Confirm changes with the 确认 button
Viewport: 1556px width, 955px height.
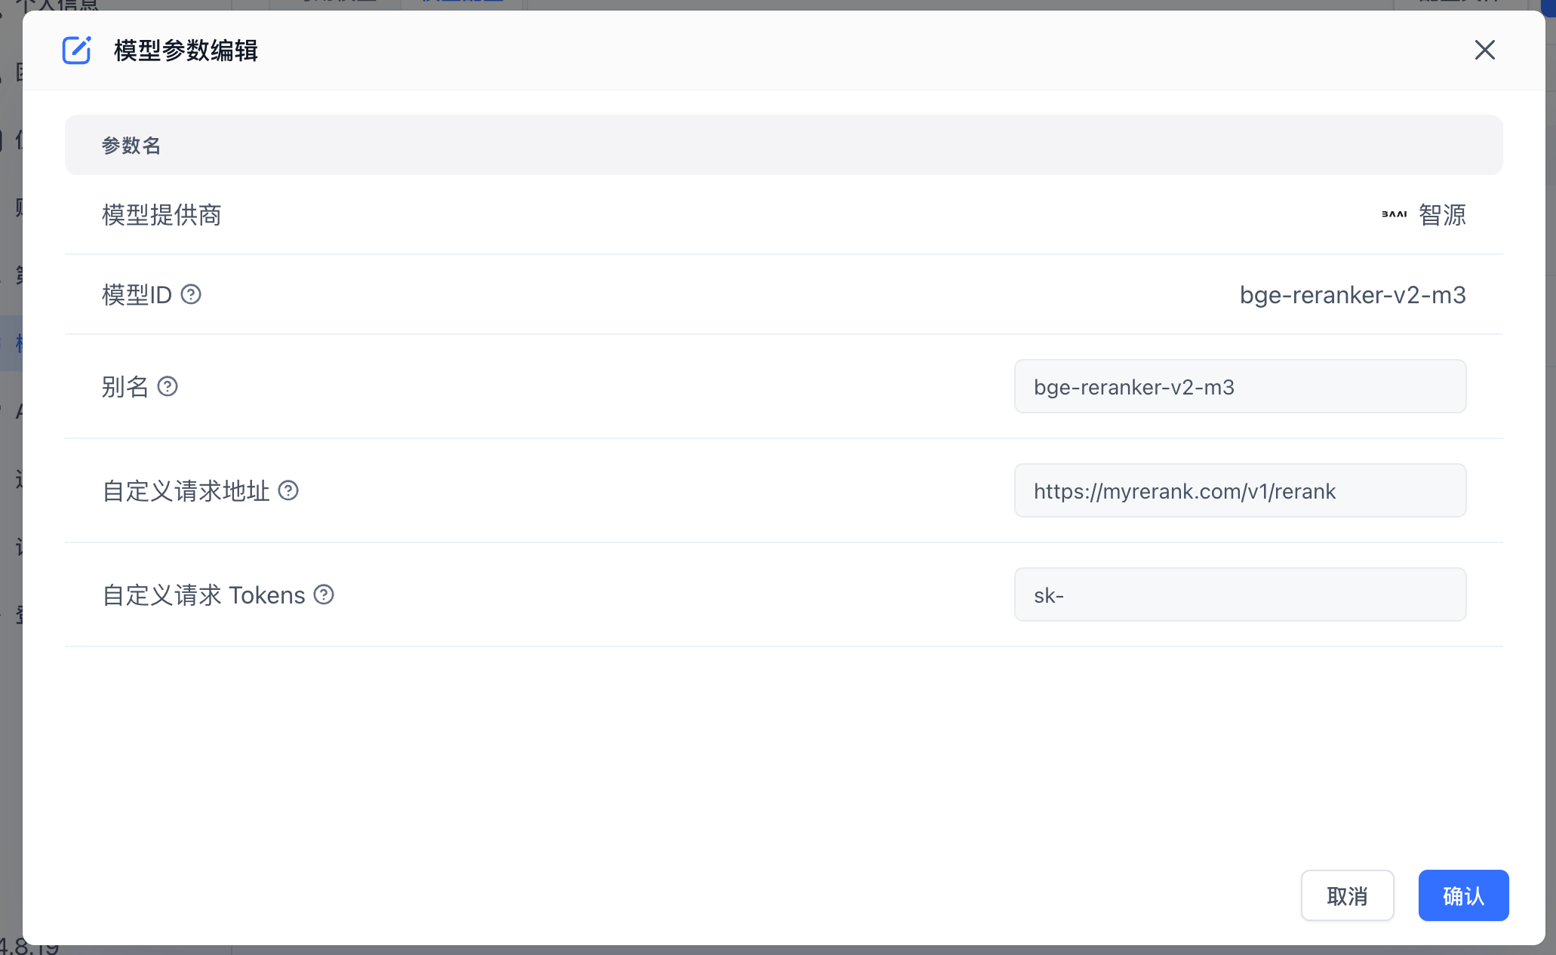tap(1462, 895)
